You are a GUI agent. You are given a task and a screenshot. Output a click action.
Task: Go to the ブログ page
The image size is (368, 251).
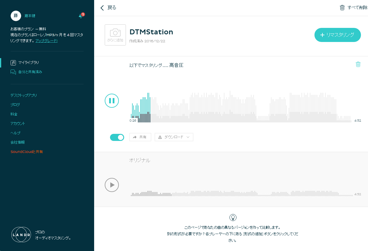[15, 105]
